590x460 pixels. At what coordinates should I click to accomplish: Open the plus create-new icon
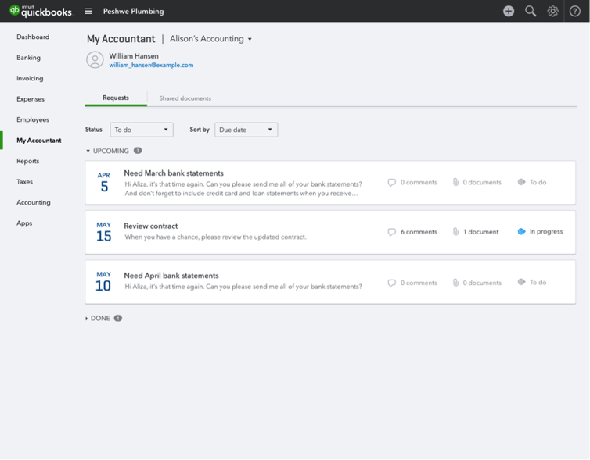[x=509, y=11]
